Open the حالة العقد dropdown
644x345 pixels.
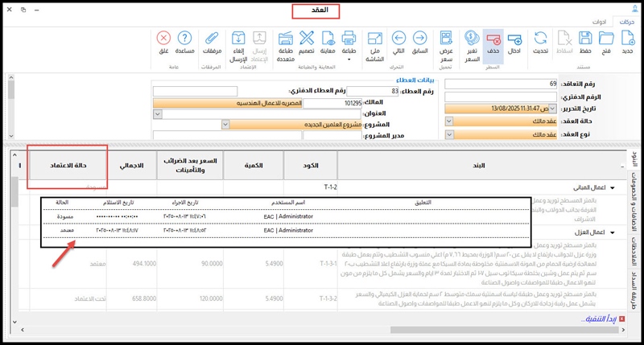coord(449,121)
